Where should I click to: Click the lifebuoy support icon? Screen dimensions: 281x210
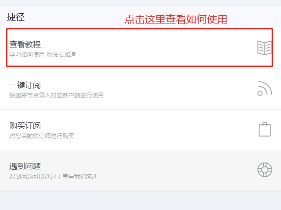pyautogui.click(x=265, y=170)
